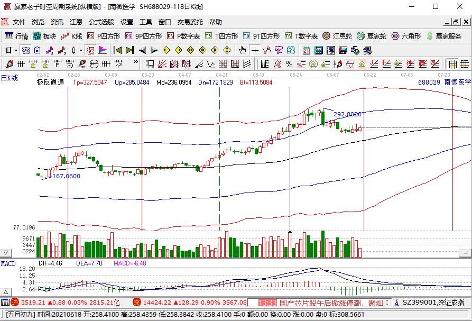The image size is (472, 321).
Task: Toggle the rightmost grid layout icon
Action: (465, 64)
